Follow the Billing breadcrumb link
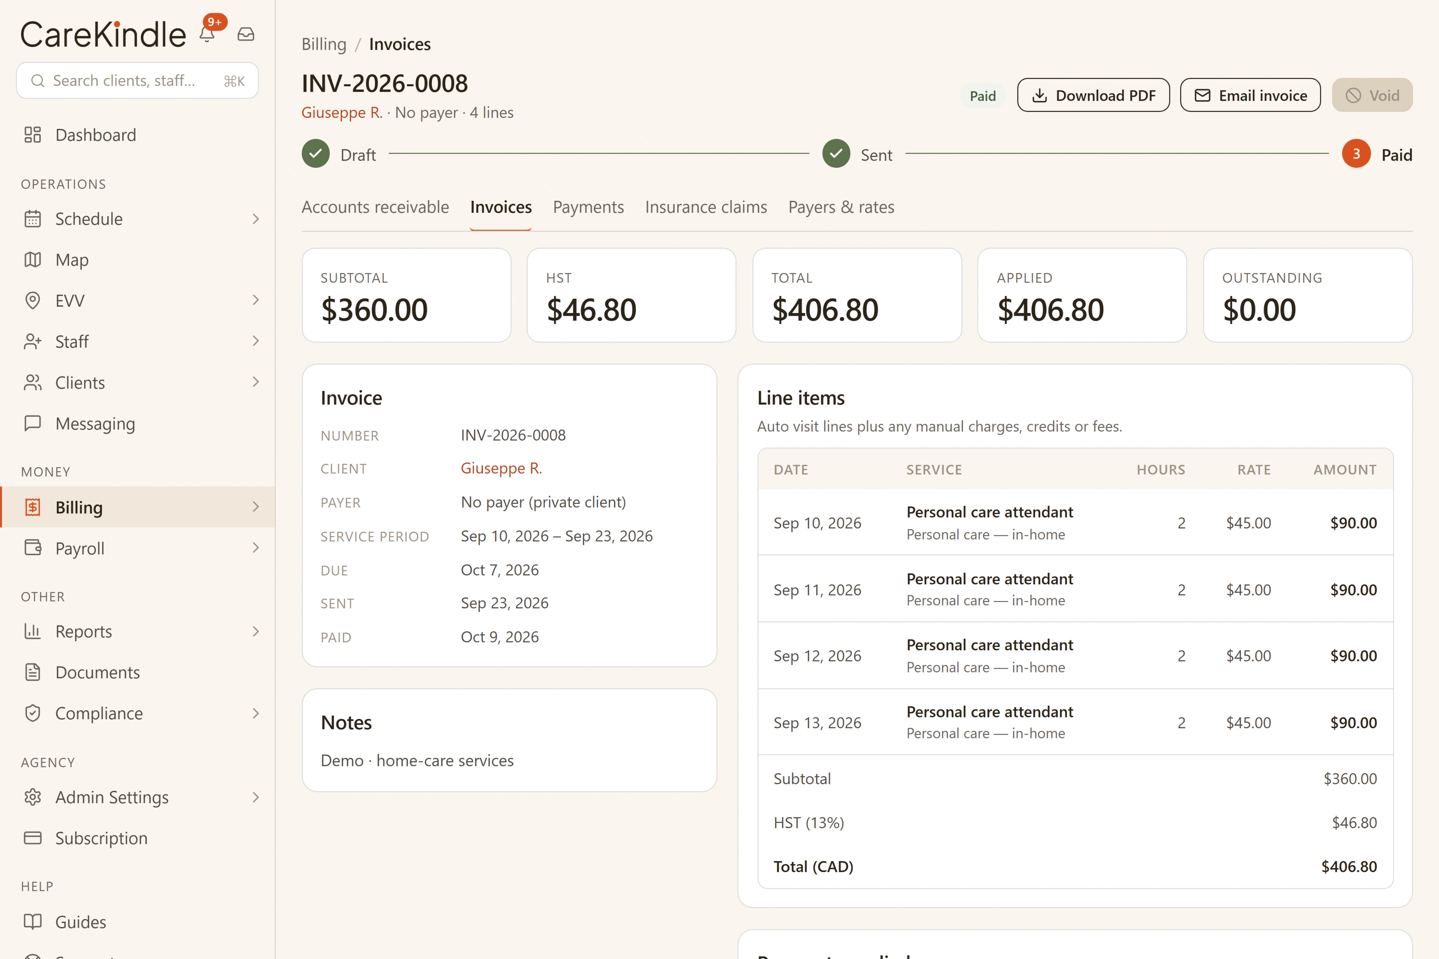This screenshot has width=1439, height=959. (x=324, y=44)
